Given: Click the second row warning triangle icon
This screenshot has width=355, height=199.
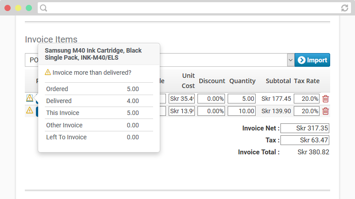Looking at the screenshot, I should (30, 110).
